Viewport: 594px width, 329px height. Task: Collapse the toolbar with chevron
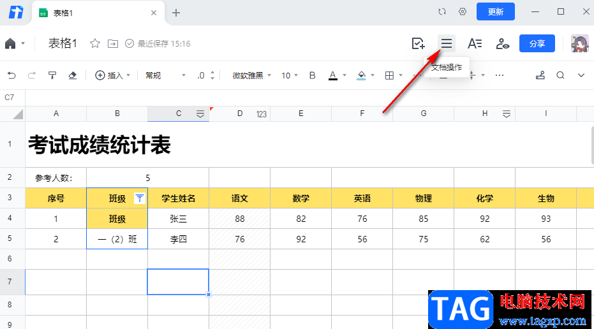tap(581, 75)
